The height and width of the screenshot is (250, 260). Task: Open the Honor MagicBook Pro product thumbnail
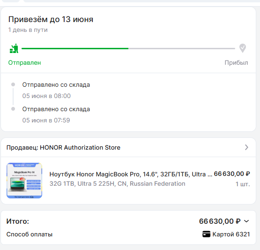coord(24,181)
